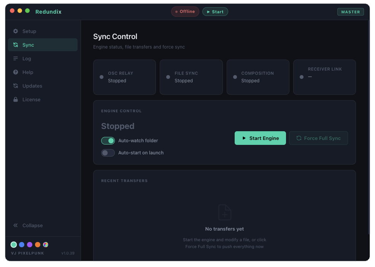
Task: Open the Updates page
Action: tap(43, 86)
